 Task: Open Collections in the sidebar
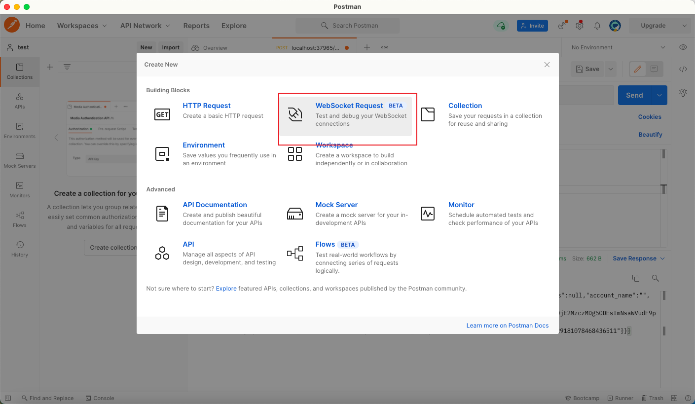pyautogui.click(x=20, y=72)
